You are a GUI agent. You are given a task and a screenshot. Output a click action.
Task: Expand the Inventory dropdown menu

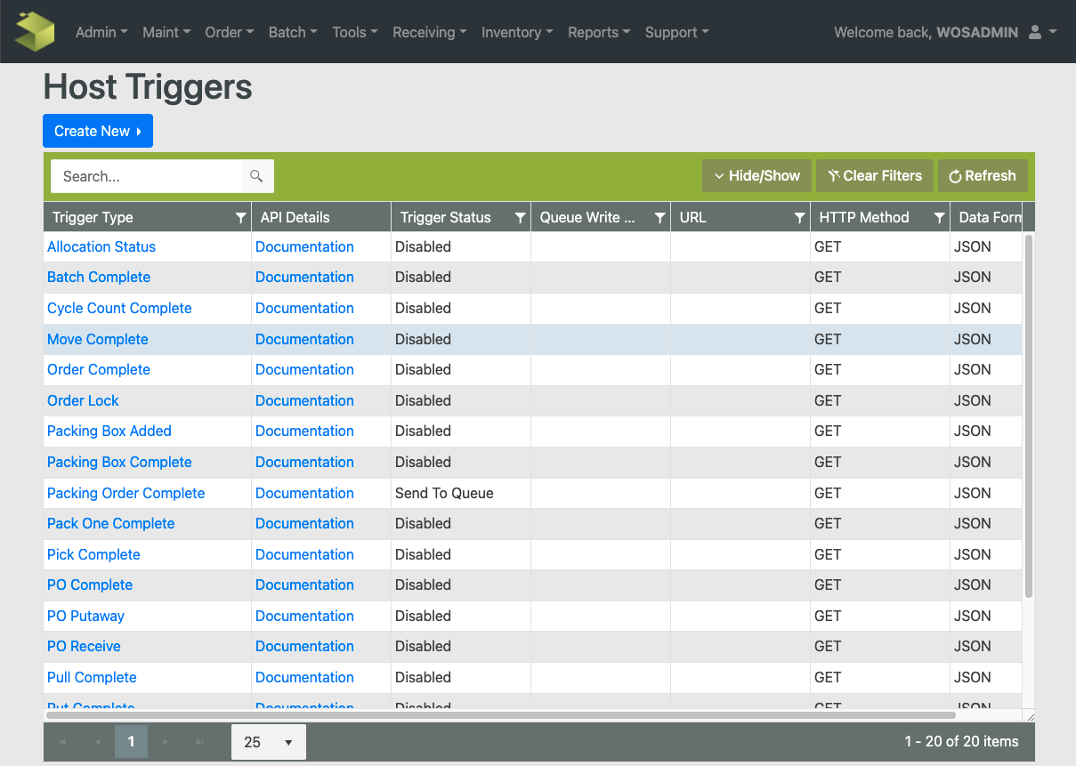click(516, 32)
